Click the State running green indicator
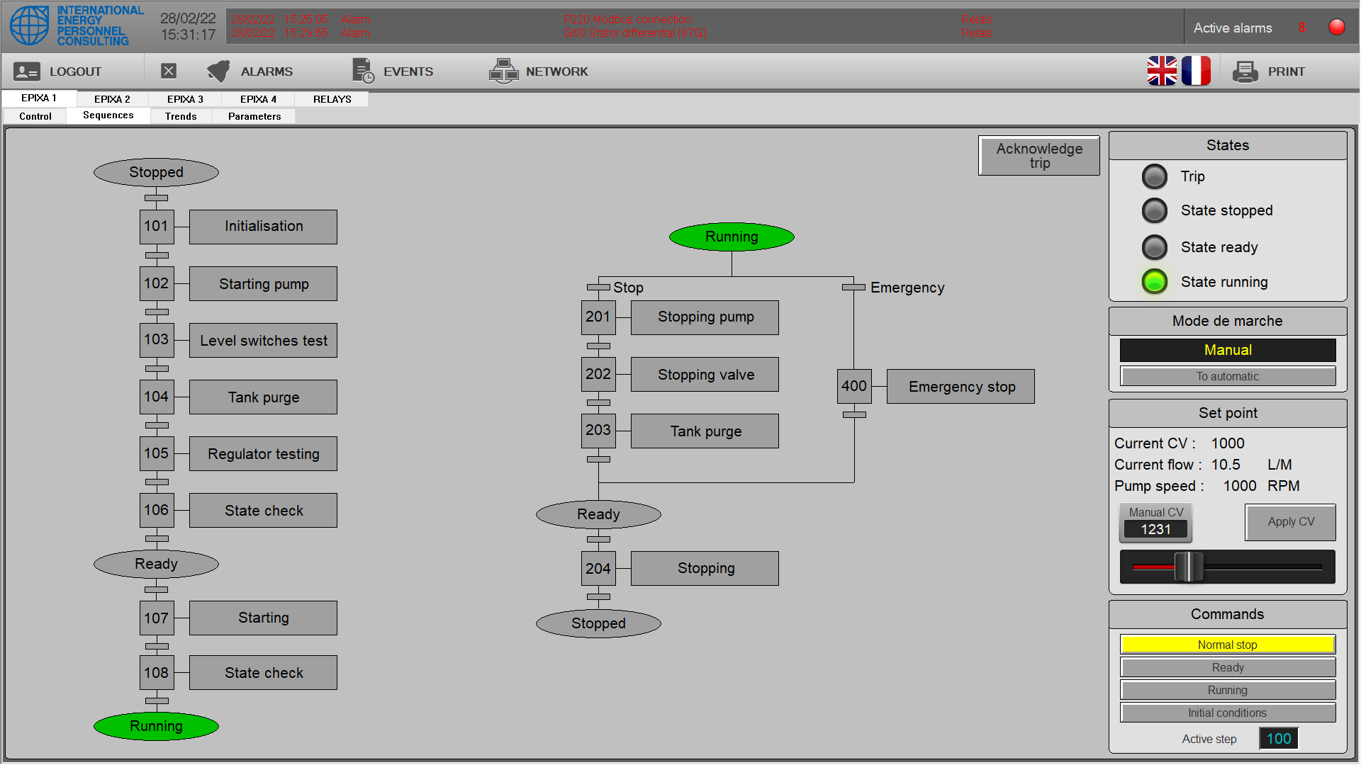Image resolution: width=1361 pixels, height=765 pixels. [x=1154, y=282]
